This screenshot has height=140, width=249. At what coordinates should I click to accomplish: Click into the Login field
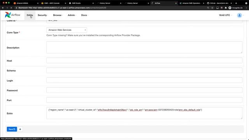click(x=144, y=80)
